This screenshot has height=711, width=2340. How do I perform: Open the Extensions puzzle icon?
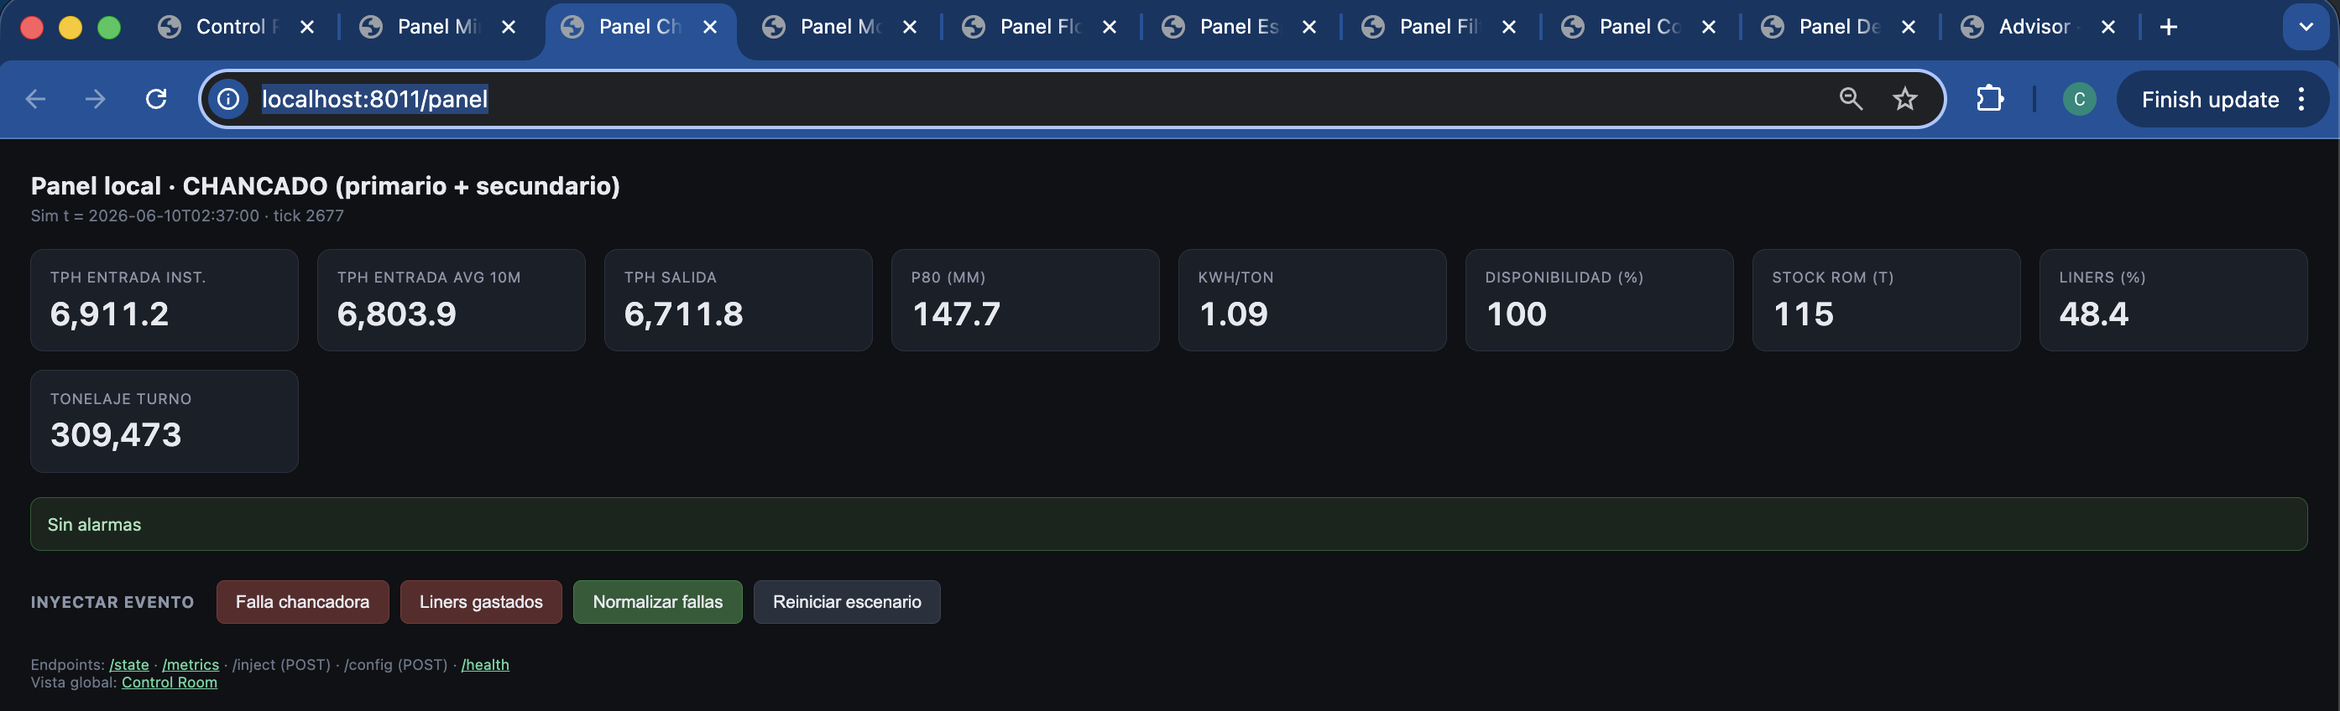click(x=1989, y=99)
